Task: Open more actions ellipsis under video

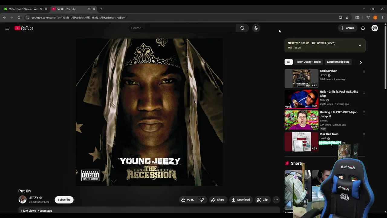Action: point(276,200)
